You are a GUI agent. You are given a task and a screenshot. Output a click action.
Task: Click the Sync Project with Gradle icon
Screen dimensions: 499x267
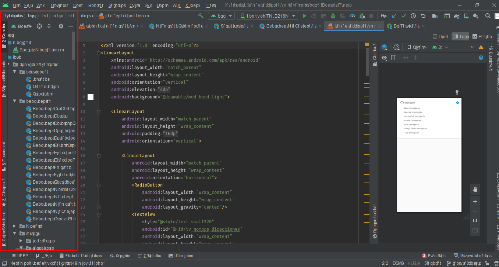(x=457, y=16)
